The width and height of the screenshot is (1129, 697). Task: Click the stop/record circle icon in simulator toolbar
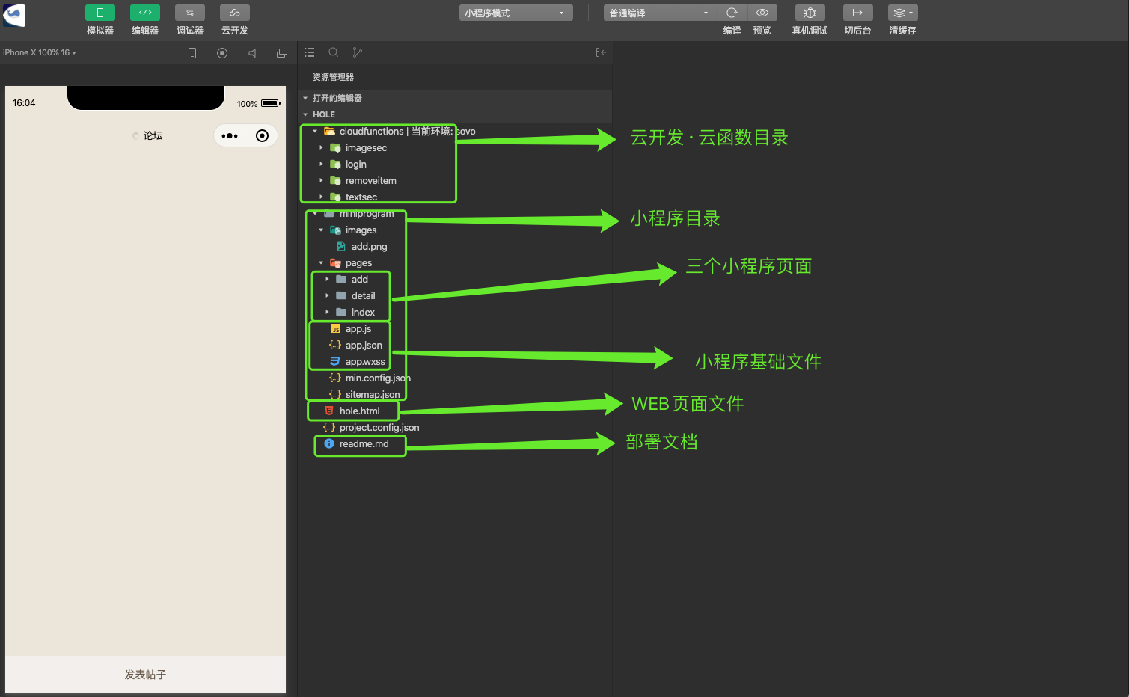[222, 53]
